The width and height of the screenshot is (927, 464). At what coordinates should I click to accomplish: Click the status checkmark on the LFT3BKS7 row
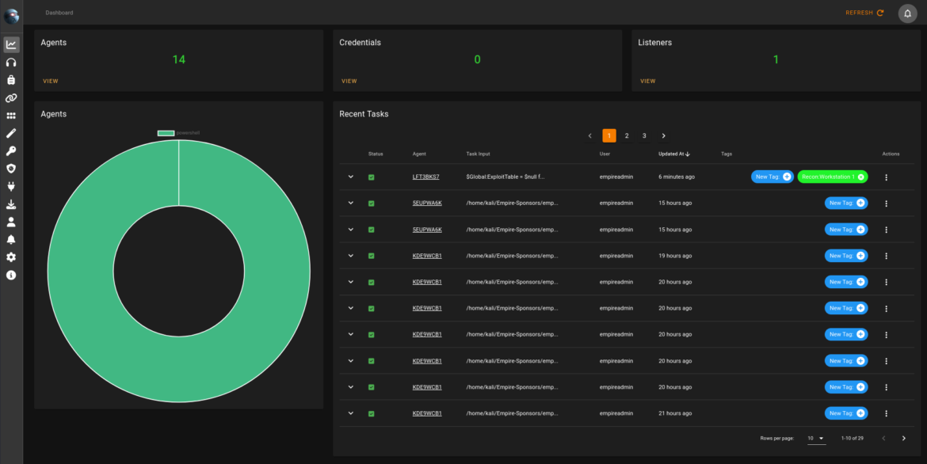click(x=370, y=177)
